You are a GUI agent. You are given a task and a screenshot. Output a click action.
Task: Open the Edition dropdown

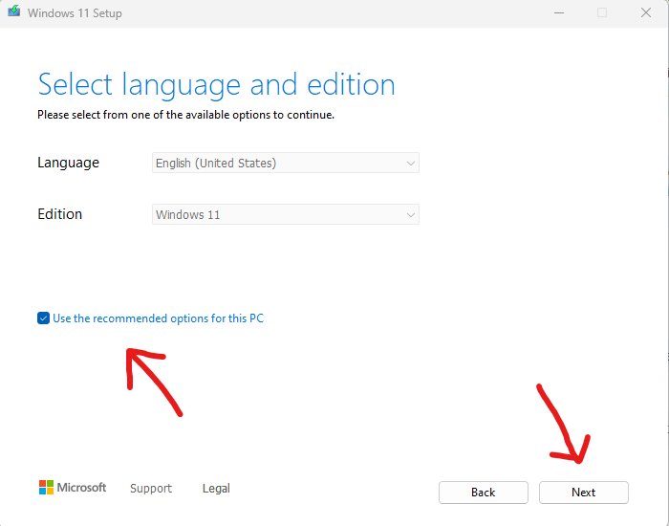tap(286, 214)
